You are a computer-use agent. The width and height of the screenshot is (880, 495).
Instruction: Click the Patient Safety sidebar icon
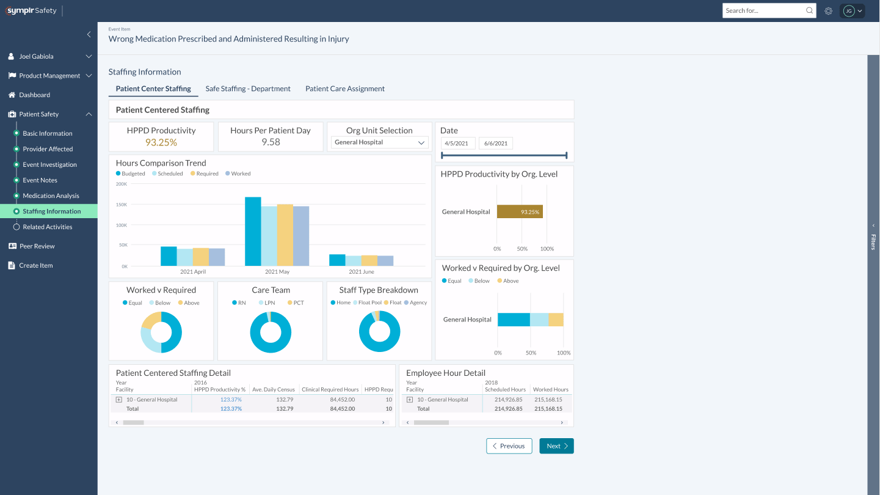tap(10, 114)
